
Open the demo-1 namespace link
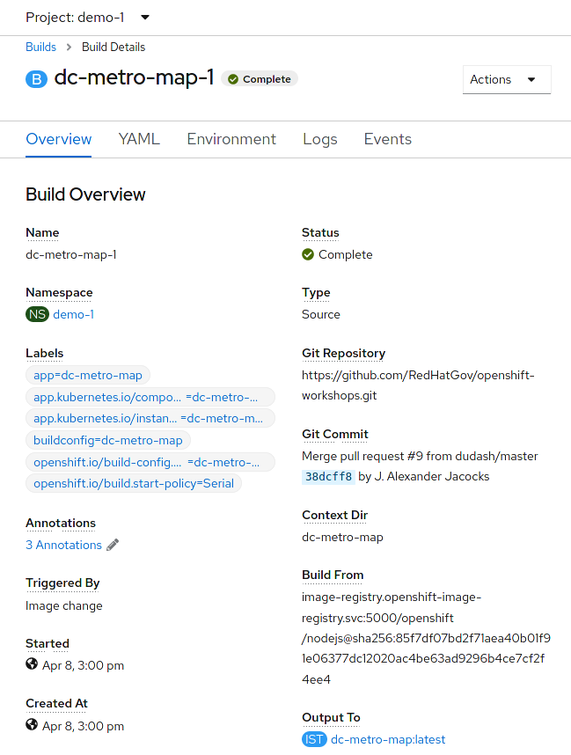tap(74, 314)
